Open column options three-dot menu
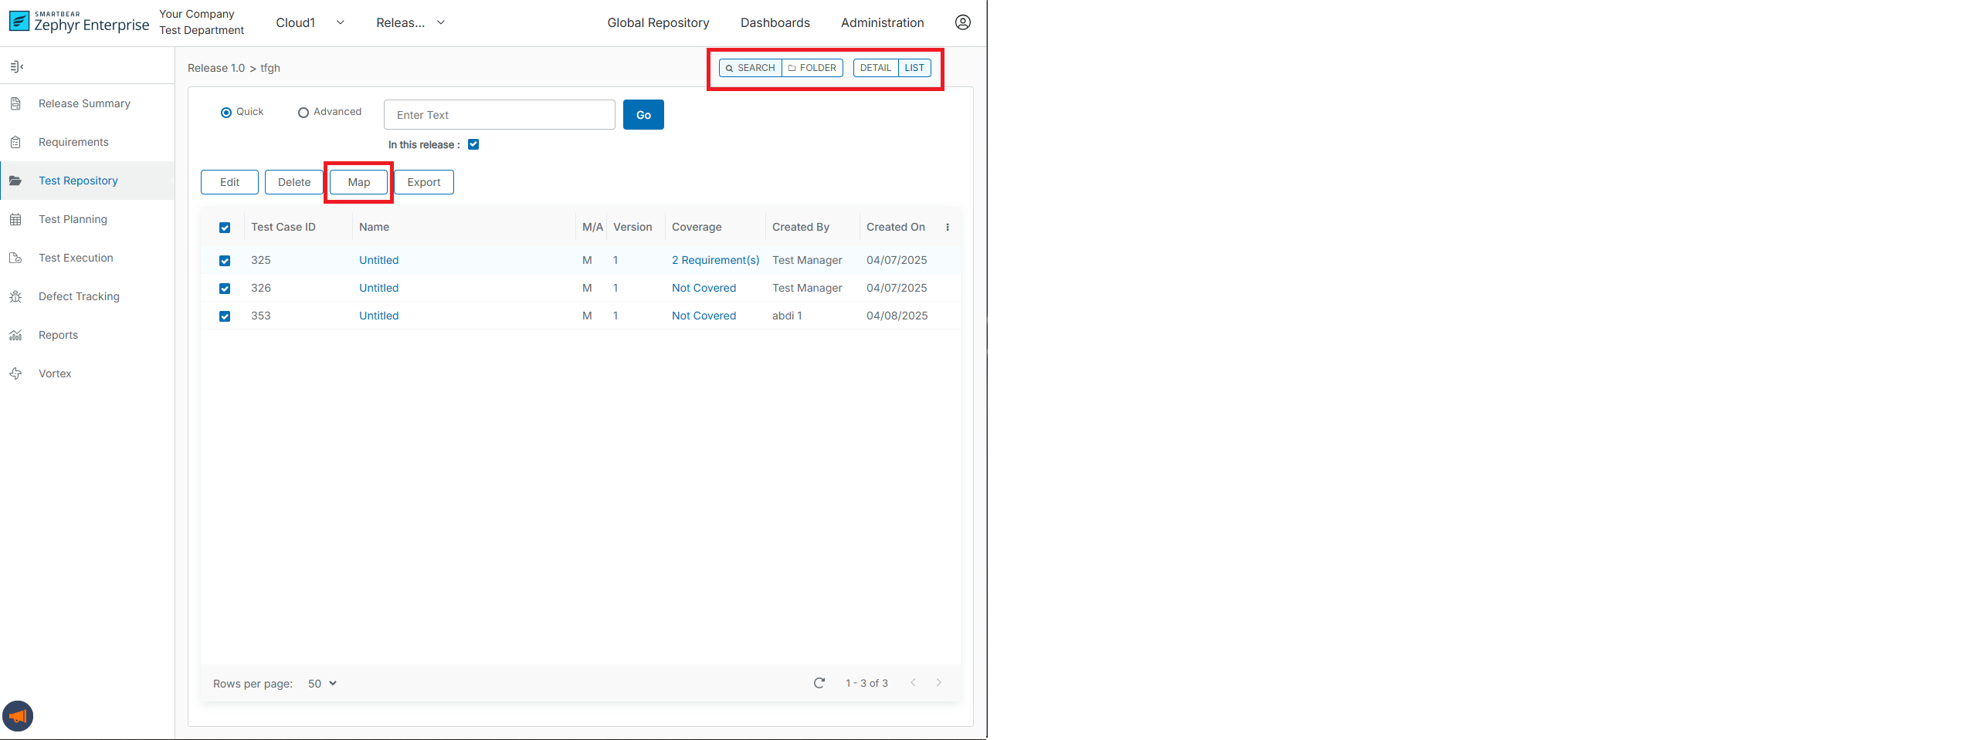 coord(948,228)
